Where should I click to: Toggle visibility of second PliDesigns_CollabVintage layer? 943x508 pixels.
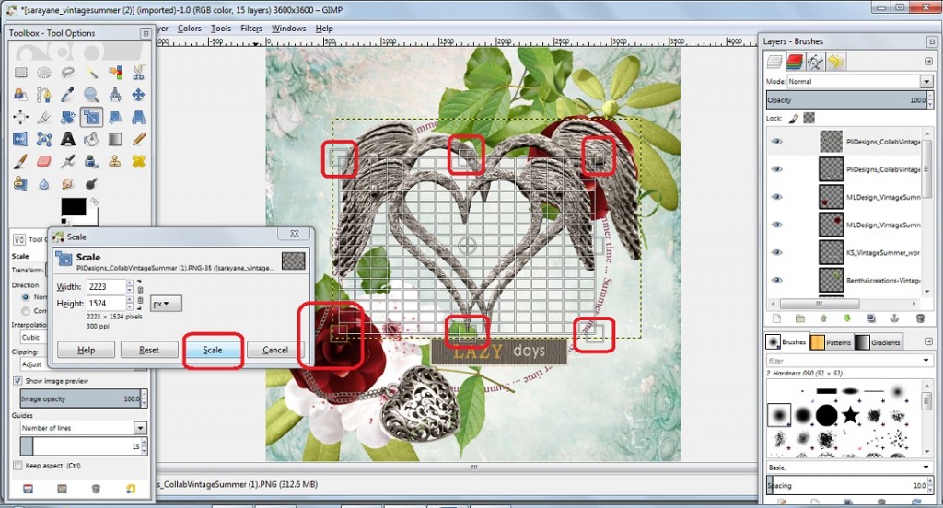coord(777,169)
